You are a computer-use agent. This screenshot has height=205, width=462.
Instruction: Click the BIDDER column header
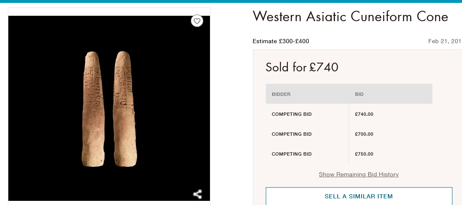pos(281,94)
